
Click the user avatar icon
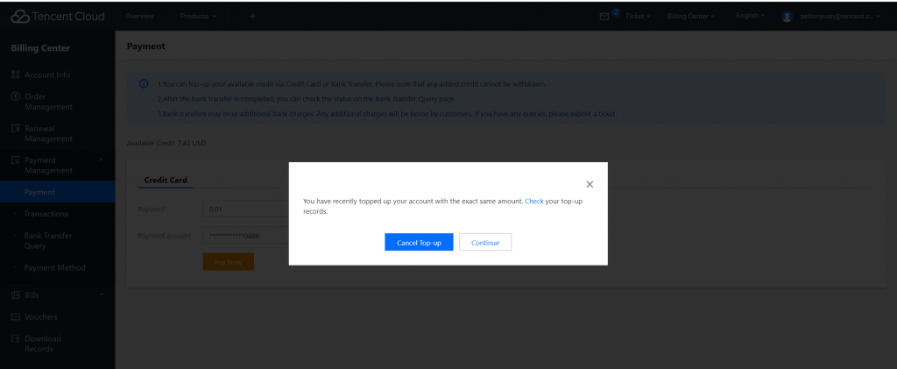(x=787, y=17)
